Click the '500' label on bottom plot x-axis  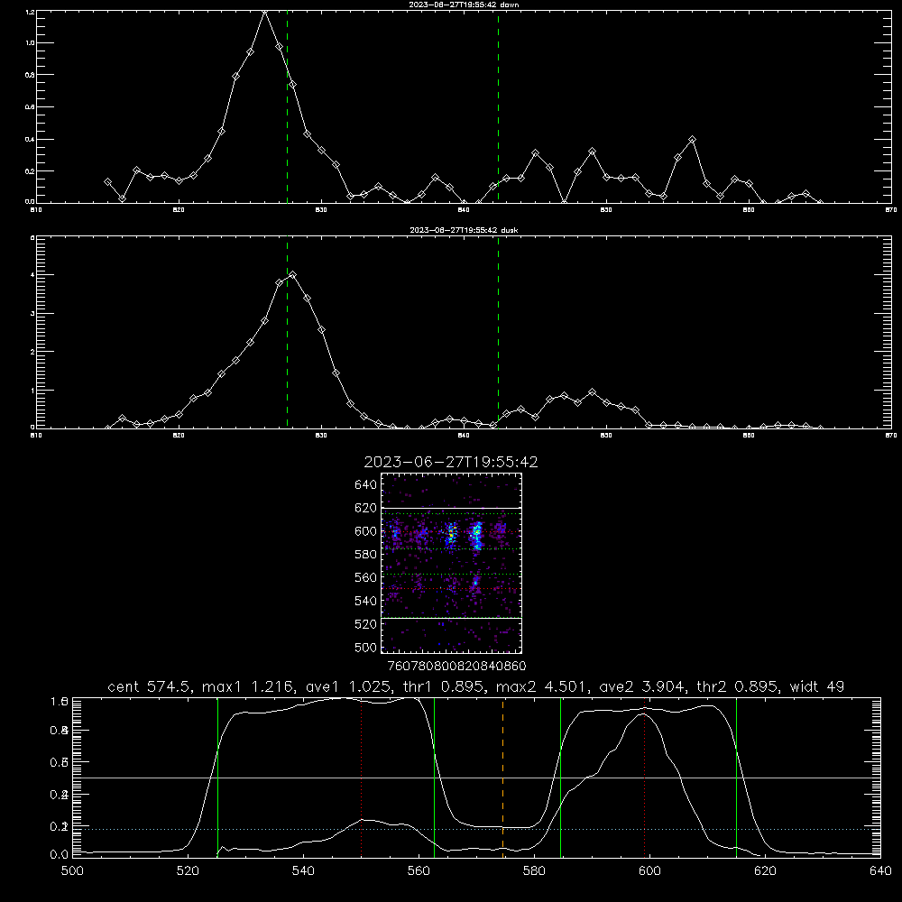72,871
